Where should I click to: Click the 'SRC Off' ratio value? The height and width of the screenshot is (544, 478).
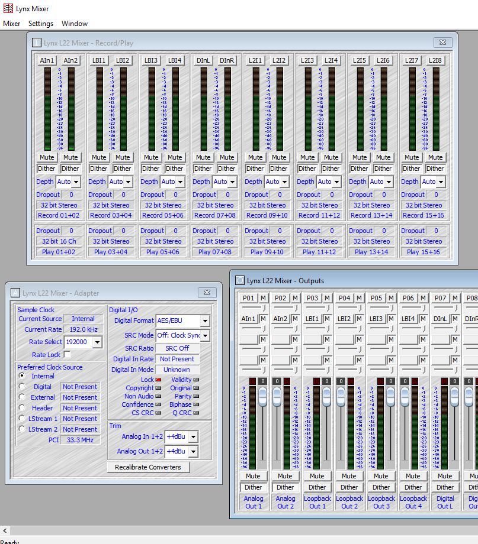coord(177,348)
